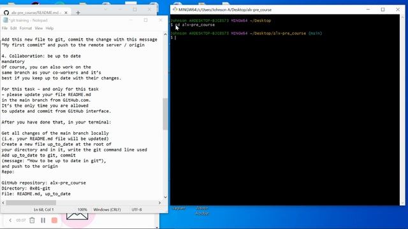Screen dimensions: 408x229
Task: Click Notepad's horizontal scrollbar left arrow
Action: click(3, 203)
